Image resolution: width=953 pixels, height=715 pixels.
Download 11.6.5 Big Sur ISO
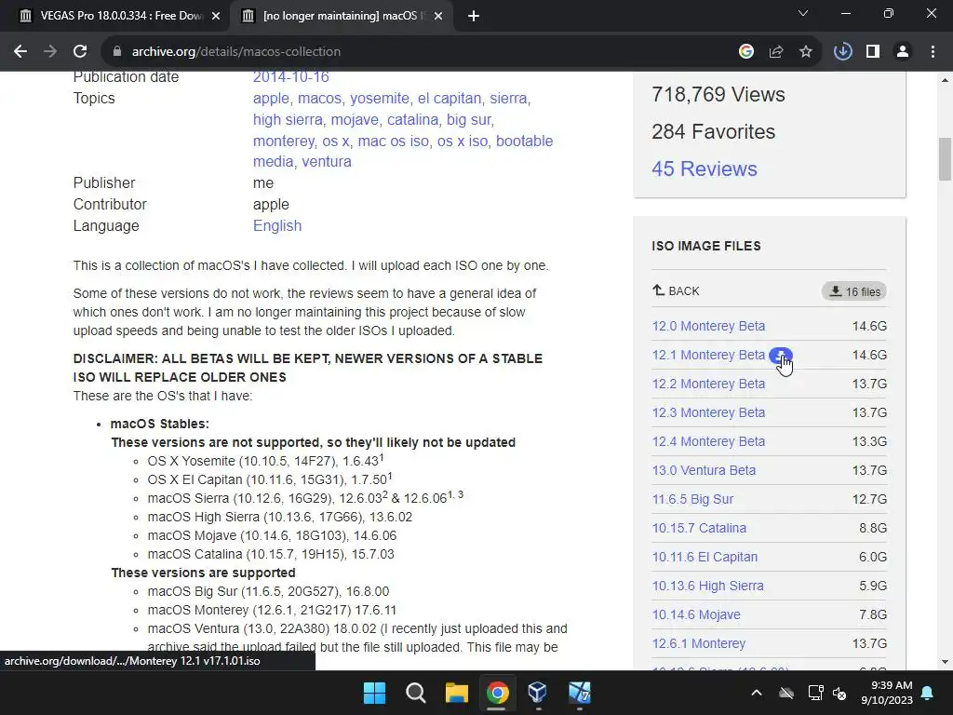click(x=692, y=500)
